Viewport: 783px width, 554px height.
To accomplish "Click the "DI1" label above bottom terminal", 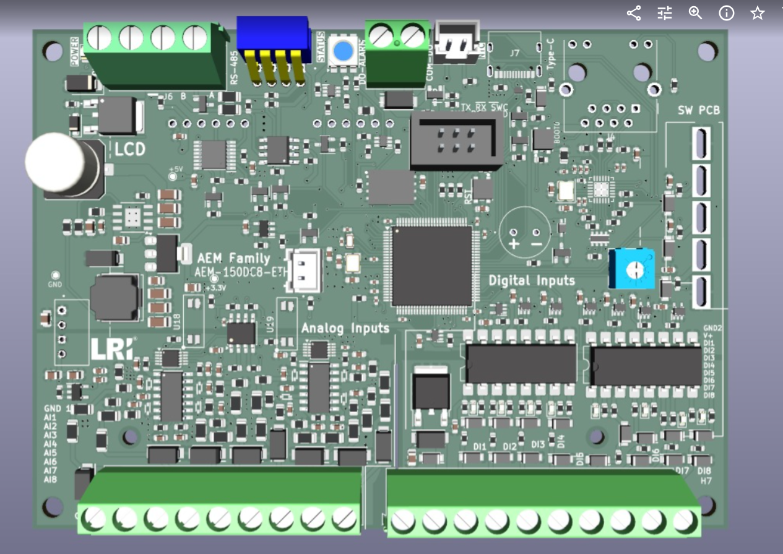I will [x=480, y=446].
